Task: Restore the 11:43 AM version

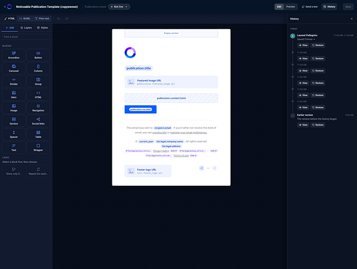Action: click(318, 71)
